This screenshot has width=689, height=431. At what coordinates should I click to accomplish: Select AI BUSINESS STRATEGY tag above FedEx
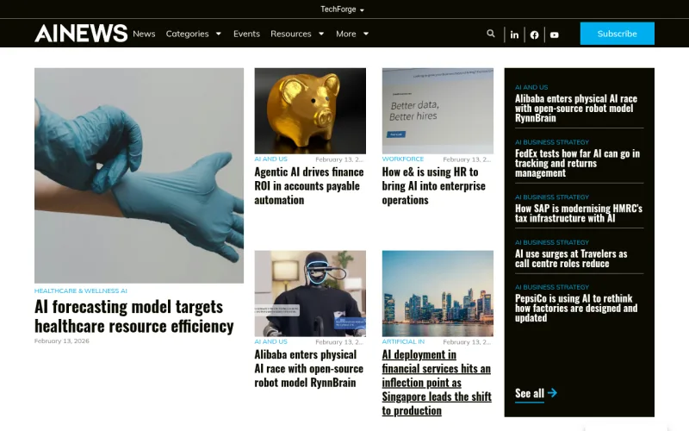tap(552, 142)
